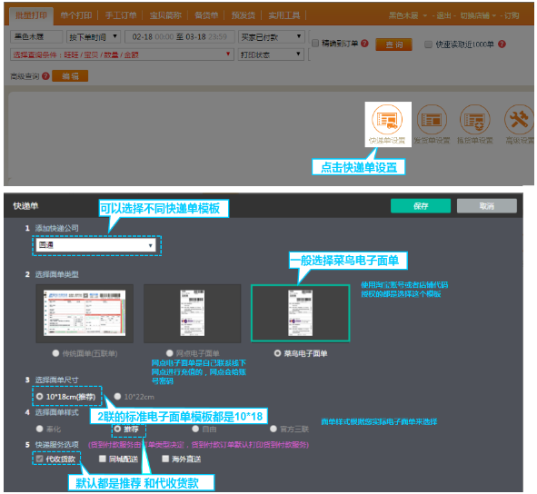The image size is (537, 494).
Task: Select 传统面单 template thumbnail
Action: point(85,313)
